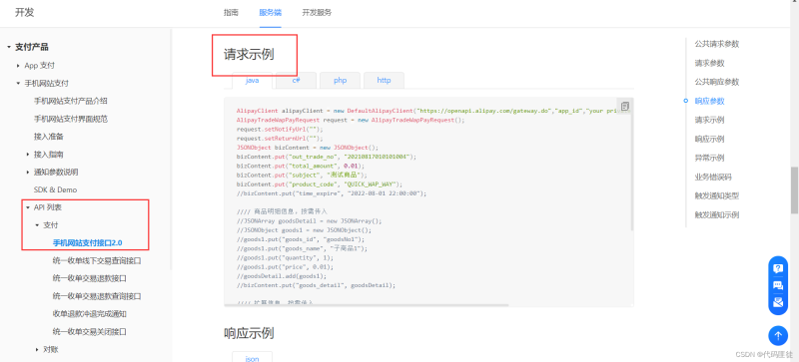Copy the request example code

(x=625, y=106)
